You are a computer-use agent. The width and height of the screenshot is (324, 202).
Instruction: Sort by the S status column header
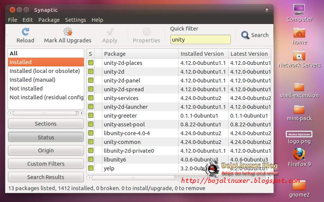click(x=90, y=54)
